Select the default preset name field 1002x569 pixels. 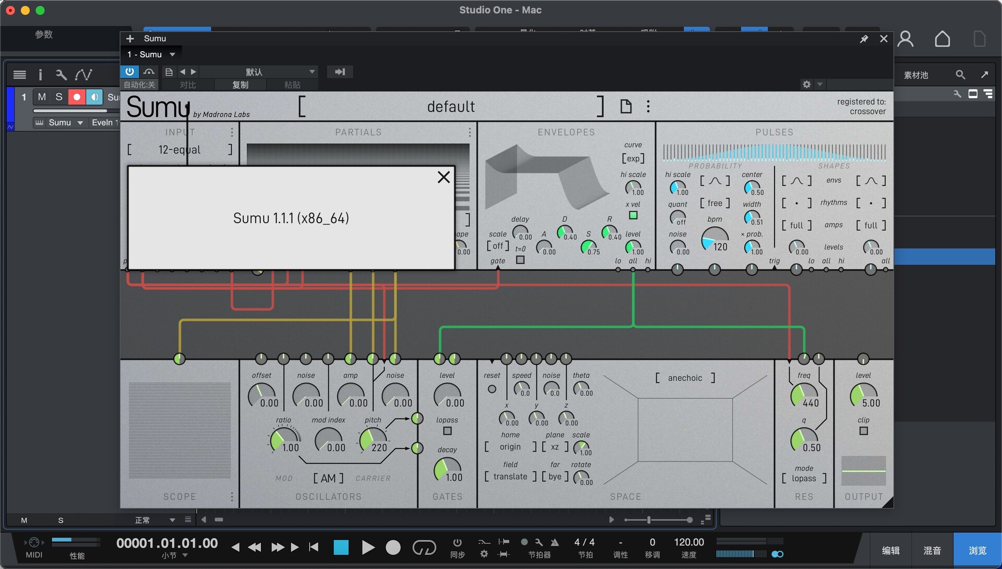pos(451,106)
